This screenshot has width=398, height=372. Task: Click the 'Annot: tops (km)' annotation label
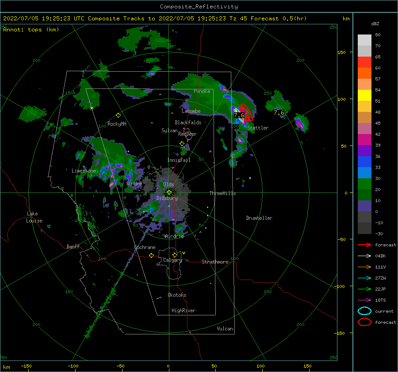(31, 30)
